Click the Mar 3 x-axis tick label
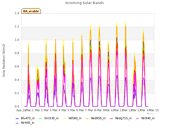The image size is (170, 128). (x=48, y=110)
